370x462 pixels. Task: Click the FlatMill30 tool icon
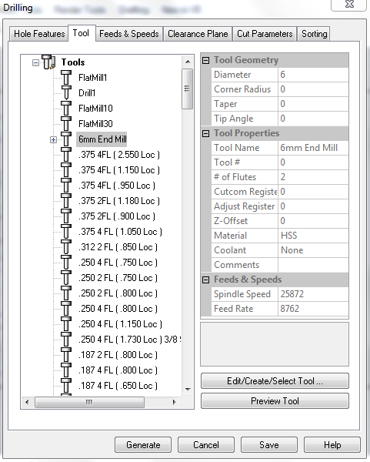66,123
